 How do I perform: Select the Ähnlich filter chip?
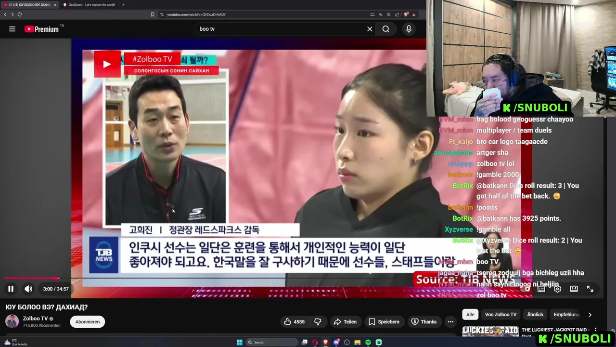click(x=535, y=314)
